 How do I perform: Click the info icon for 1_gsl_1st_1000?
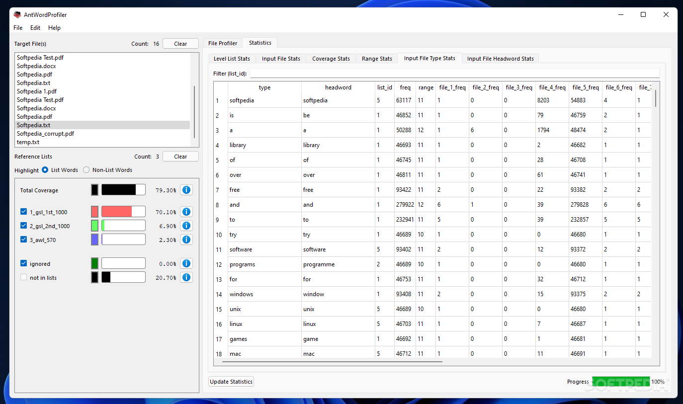[186, 212]
